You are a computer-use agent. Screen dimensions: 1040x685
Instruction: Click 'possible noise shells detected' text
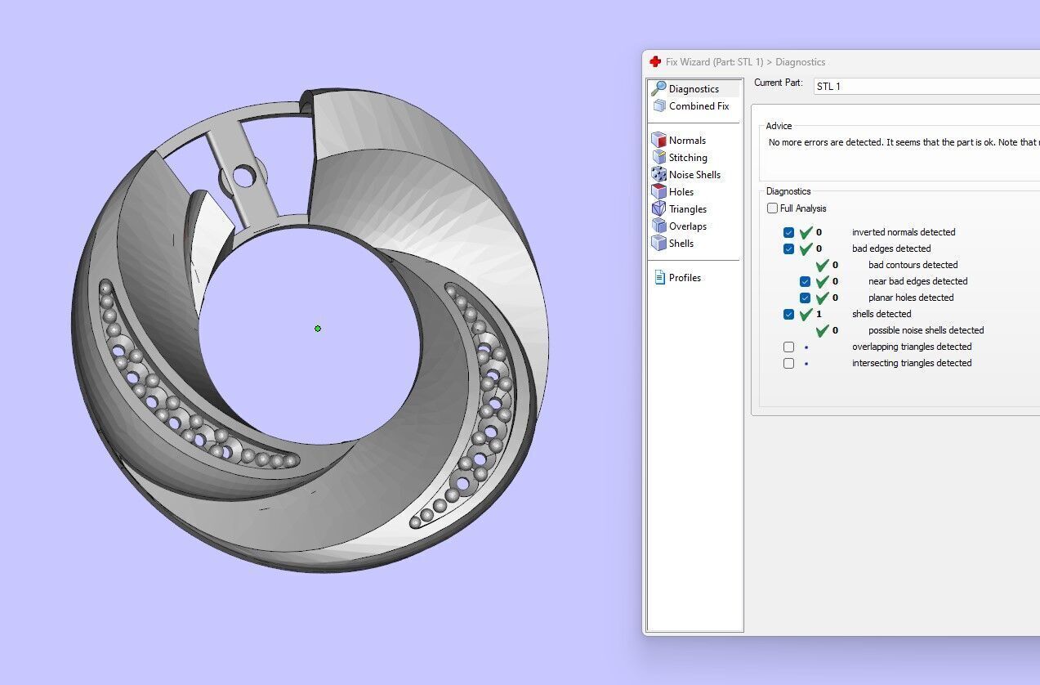[926, 330]
